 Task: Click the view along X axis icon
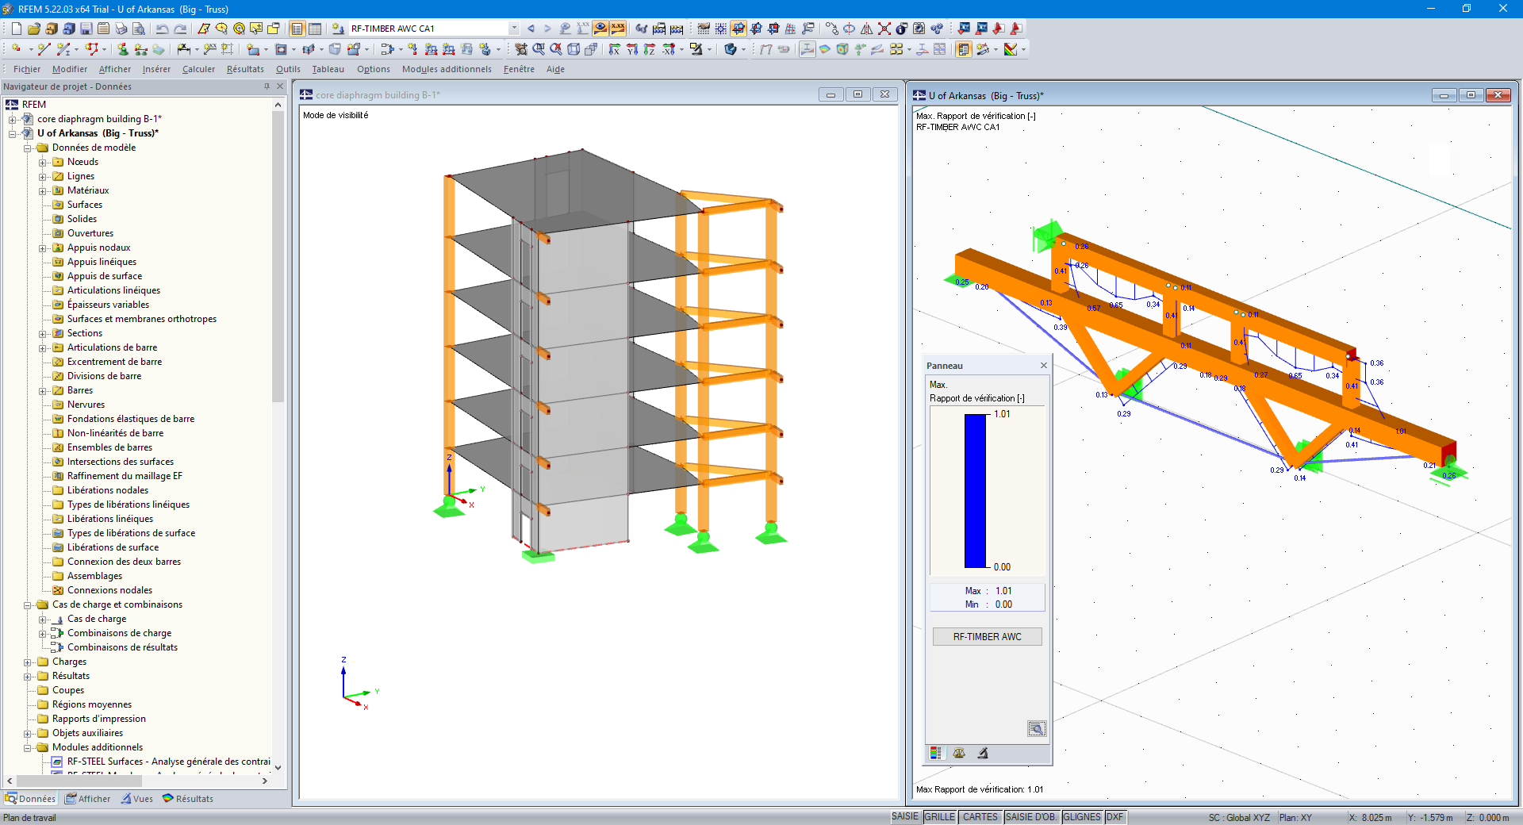(614, 49)
